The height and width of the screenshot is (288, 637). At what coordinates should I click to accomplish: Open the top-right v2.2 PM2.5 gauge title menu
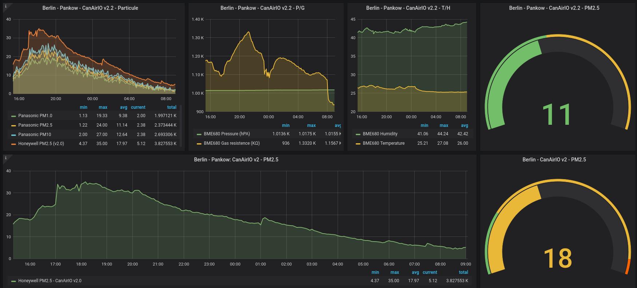click(554, 8)
